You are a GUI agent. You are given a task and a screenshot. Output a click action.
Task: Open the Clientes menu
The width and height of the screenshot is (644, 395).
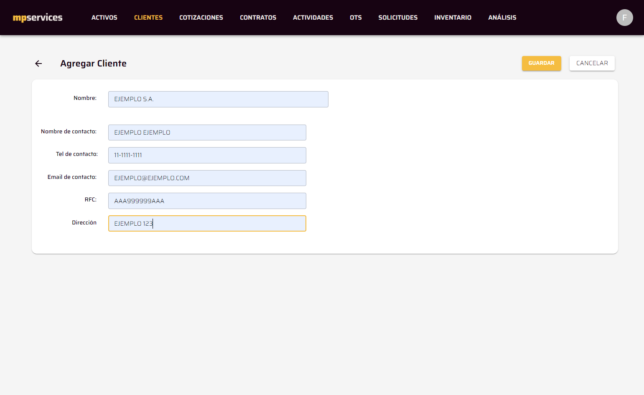[148, 18]
